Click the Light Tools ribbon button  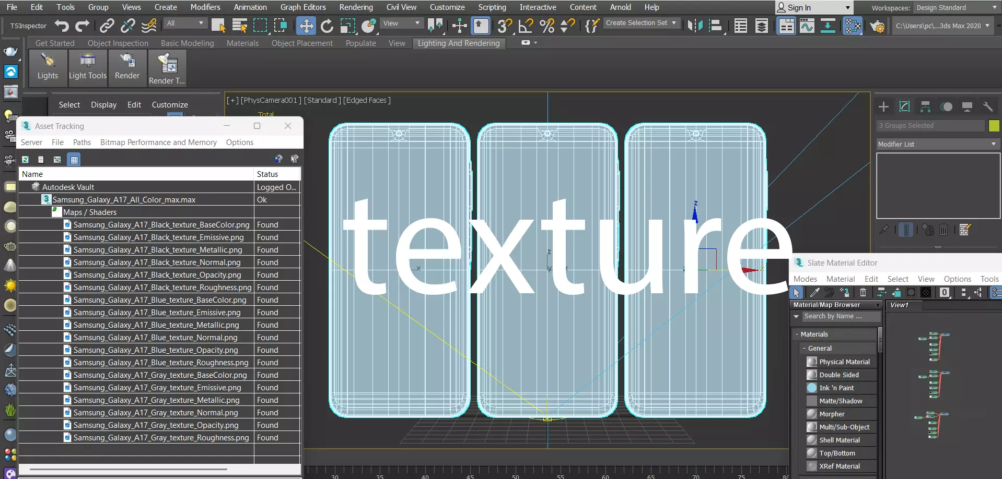(88, 68)
